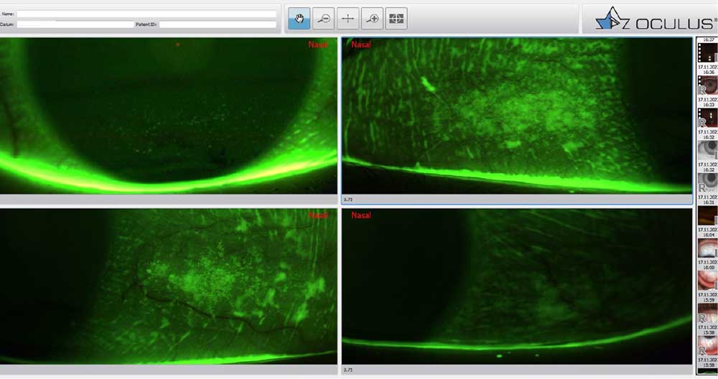Select the crosshair tool
The height and width of the screenshot is (379, 718).
pyautogui.click(x=348, y=19)
